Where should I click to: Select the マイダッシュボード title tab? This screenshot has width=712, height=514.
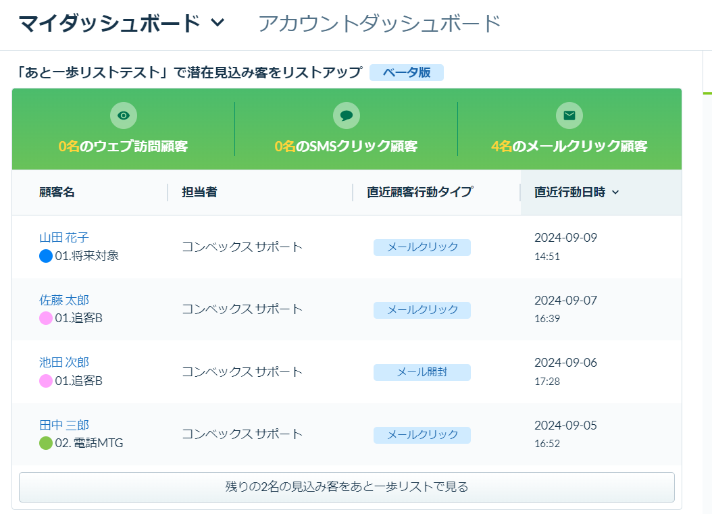(x=109, y=24)
